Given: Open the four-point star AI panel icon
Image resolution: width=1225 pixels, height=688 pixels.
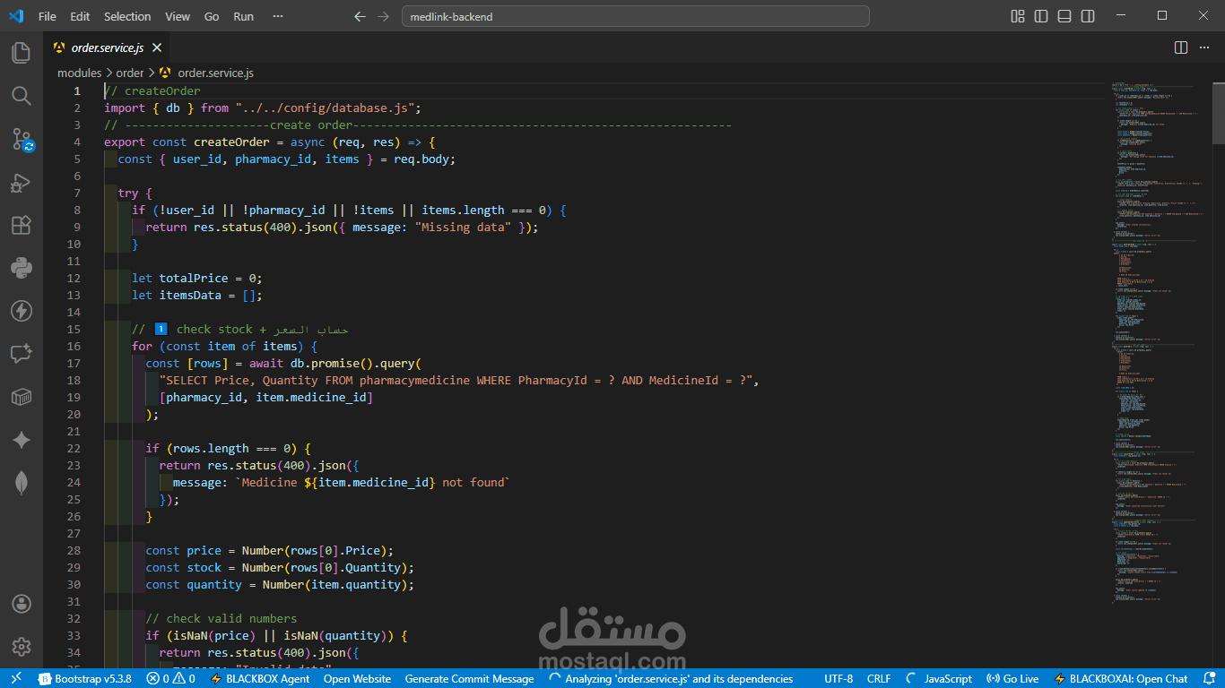Looking at the screenshot, I should pyautogui.click(x=22, y=440).
